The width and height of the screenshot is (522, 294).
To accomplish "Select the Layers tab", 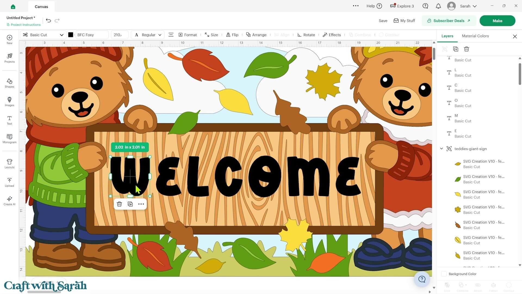I will pyautogui.click(x=447, y=36).
